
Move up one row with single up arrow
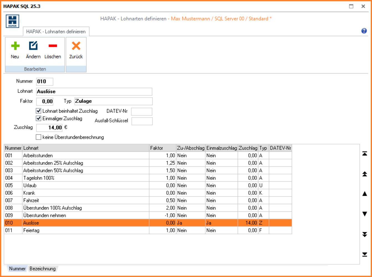tap(365, 194)
